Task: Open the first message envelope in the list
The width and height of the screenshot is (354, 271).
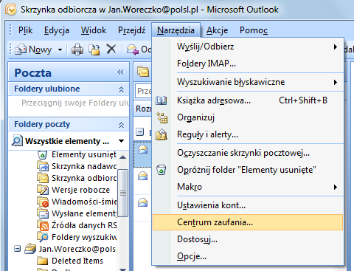Action: (143, 149)
